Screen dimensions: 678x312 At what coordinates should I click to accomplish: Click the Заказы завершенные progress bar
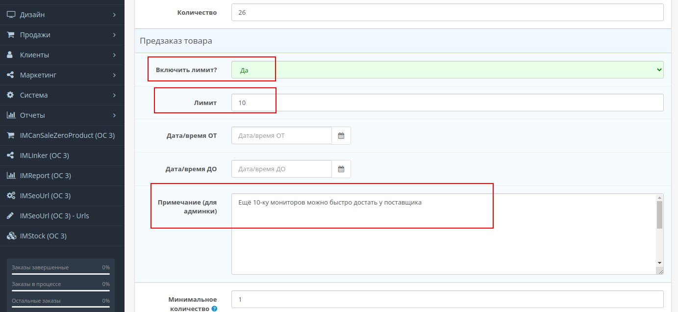click(x=61, y=274)
